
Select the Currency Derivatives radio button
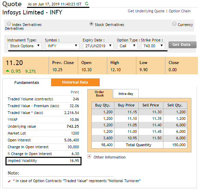174,24
